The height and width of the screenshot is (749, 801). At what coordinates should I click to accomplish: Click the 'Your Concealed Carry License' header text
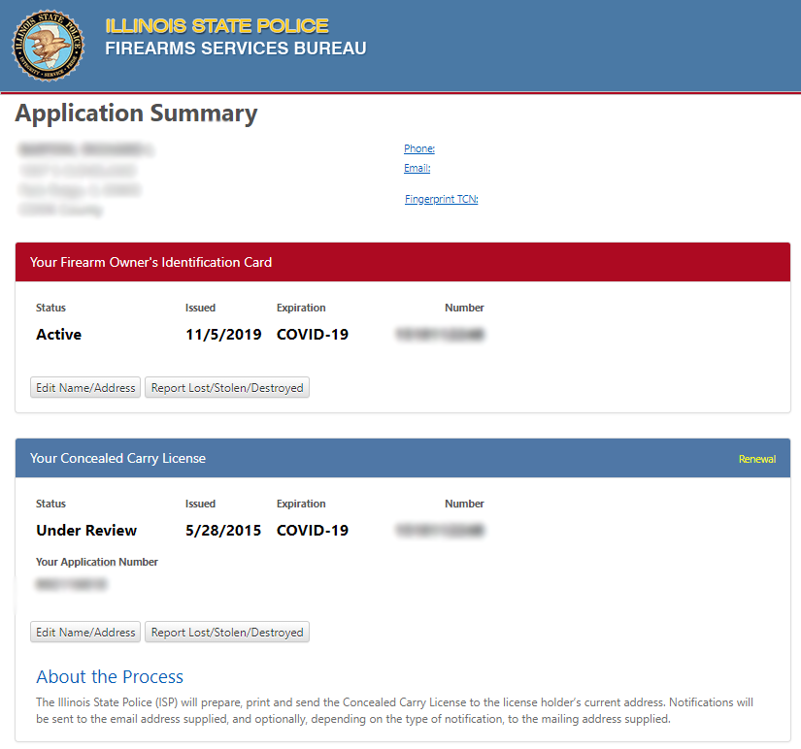click(x=118, y=458)
